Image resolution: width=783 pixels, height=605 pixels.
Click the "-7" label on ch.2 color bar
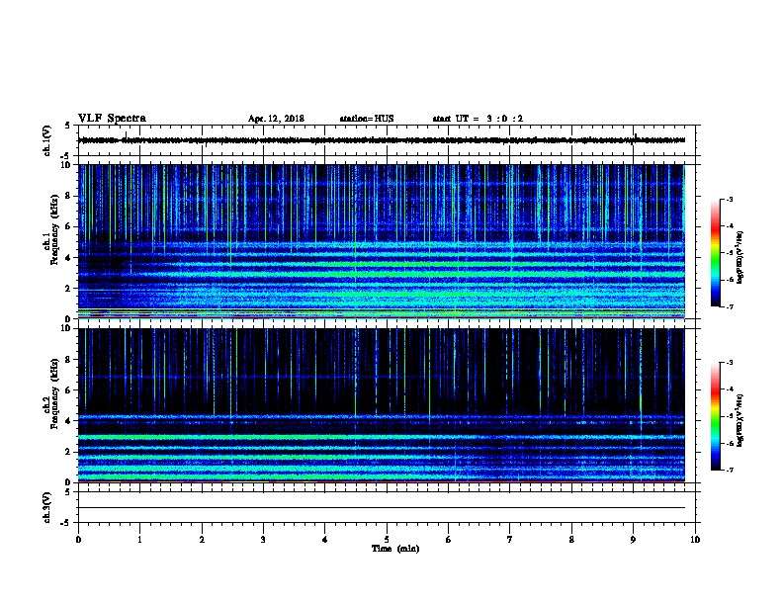(x=729, y=471)
